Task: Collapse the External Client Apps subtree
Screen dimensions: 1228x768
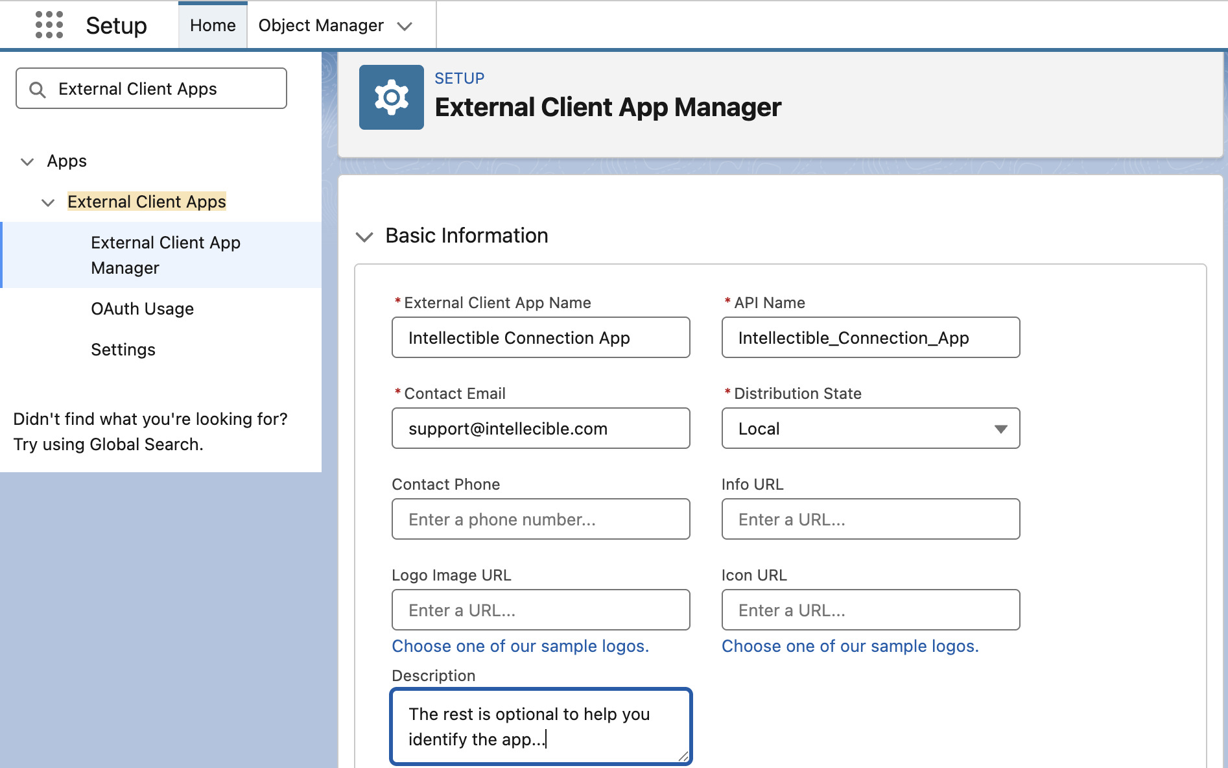Action: point(48,202)
